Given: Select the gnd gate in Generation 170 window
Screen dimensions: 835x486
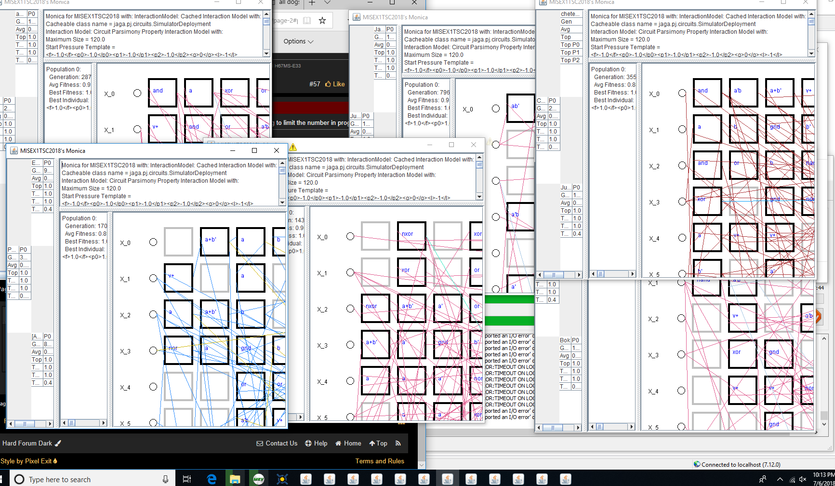Looking at the screenshot, I should click(251, 350).
